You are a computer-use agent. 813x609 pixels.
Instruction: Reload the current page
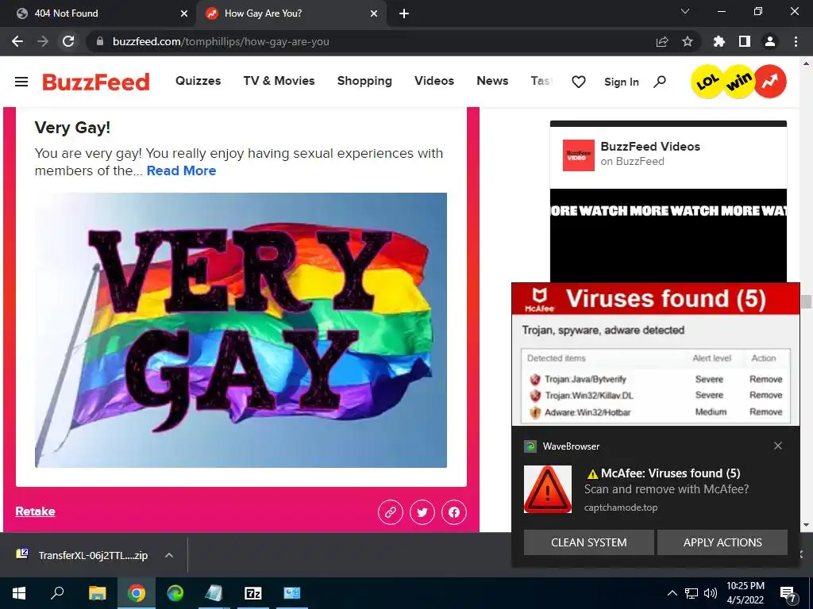click(68, 41)
